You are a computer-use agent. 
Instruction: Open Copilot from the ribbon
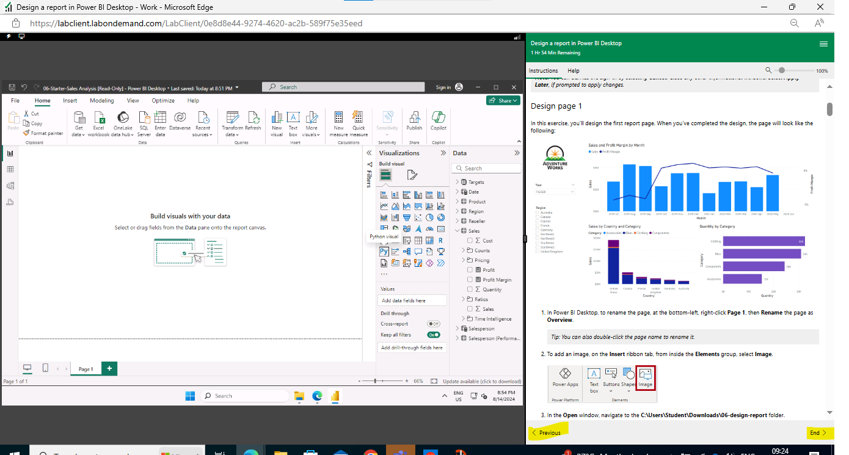pyautogui.click(x=438, y=122)
